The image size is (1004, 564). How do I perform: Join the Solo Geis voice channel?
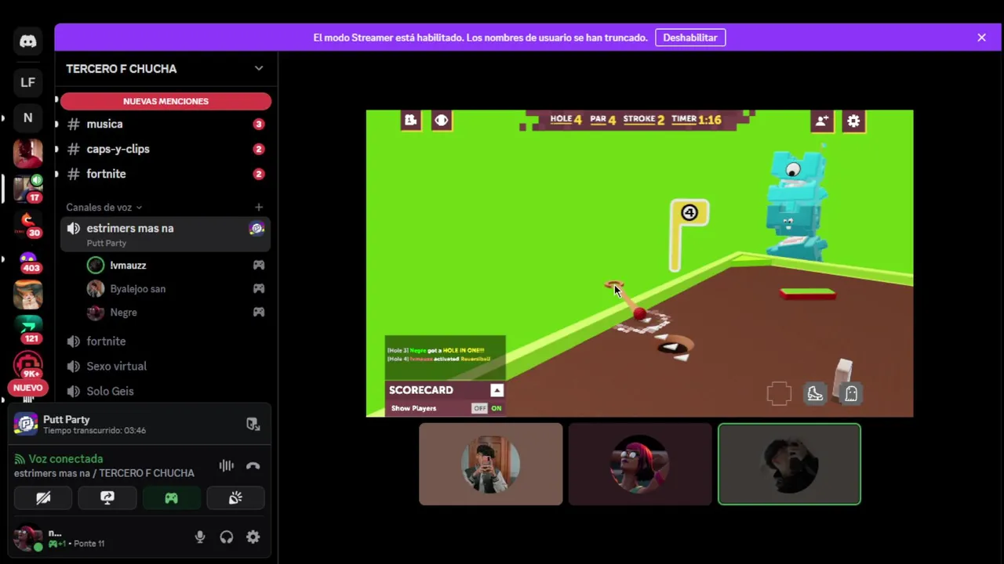166,392
